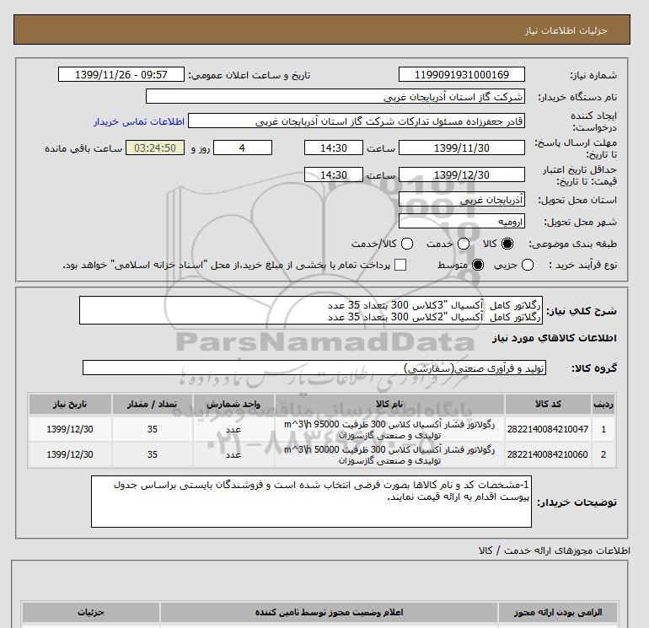Screen dimensions: 649x628
Task: Click the goods group field تولید و فرآوری صنعتی
Action: tap(314, 368)
